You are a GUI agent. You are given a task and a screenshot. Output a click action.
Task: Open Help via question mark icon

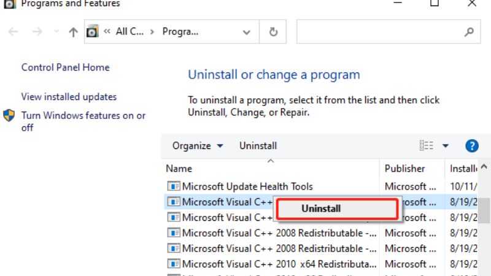coord(472,146)
